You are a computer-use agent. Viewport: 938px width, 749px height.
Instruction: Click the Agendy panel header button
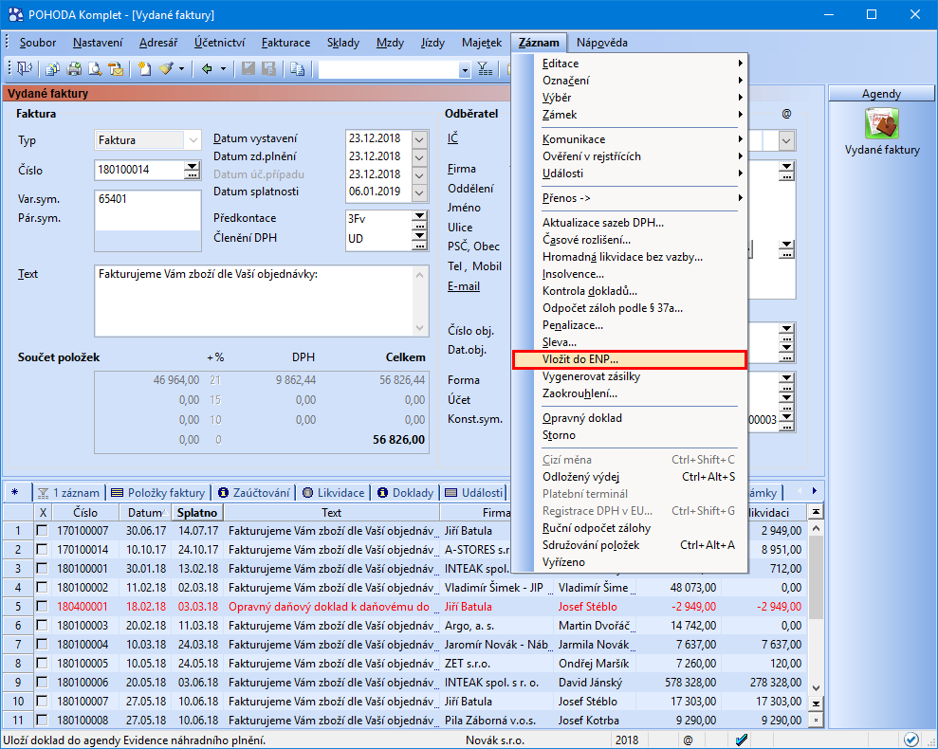pyautogui.click(x=881, y=93)
